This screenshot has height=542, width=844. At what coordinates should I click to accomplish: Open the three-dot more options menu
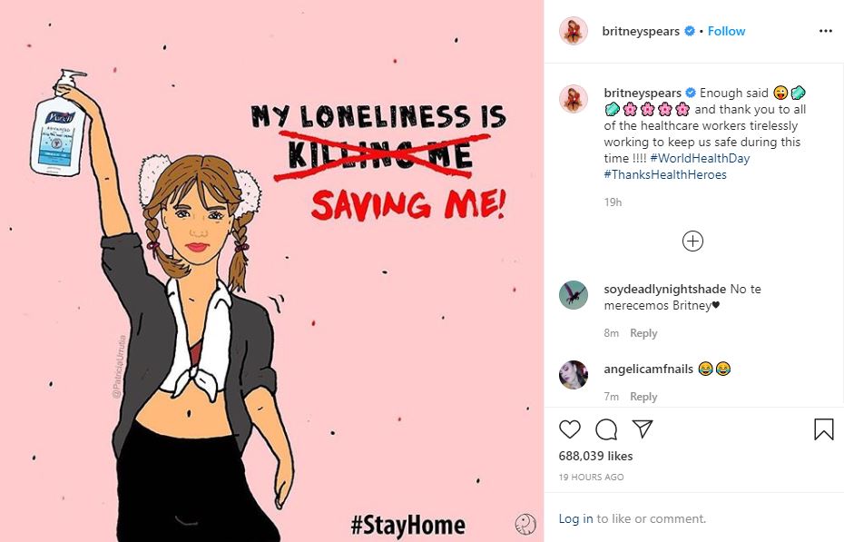(x=825, y=31)
